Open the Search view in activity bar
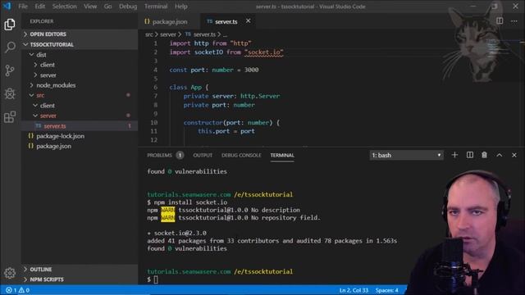The image size is (525, 295). (x=10, y=48)
